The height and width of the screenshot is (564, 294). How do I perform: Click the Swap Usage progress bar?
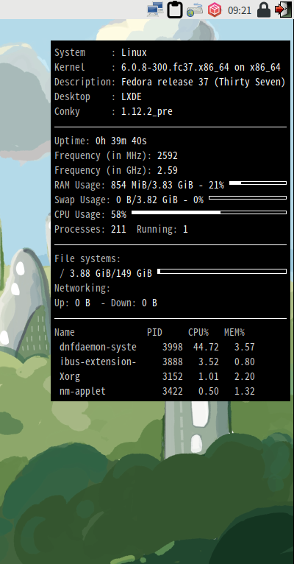click(248, 198)
